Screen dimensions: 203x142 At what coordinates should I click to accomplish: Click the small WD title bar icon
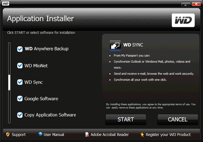(x=6, y=3)
